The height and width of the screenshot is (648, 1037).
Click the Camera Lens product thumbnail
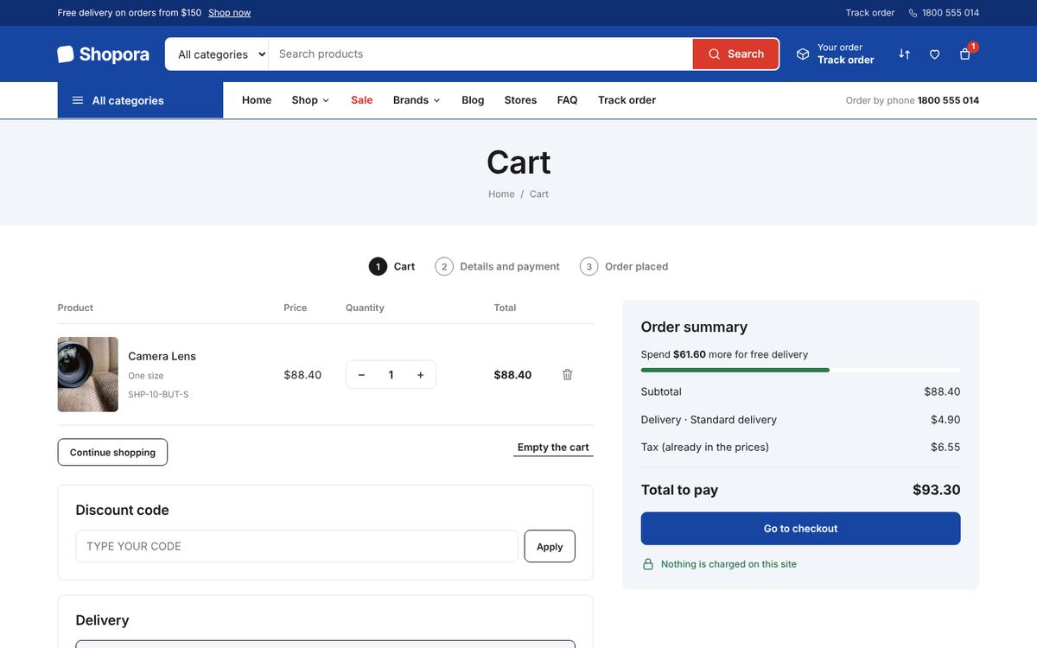pos(88,374)
